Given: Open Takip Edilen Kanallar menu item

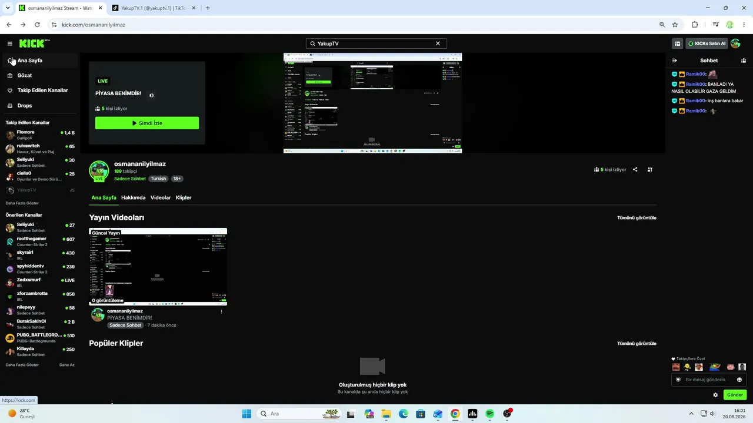Looking at the screenshot, I should 39,90.
